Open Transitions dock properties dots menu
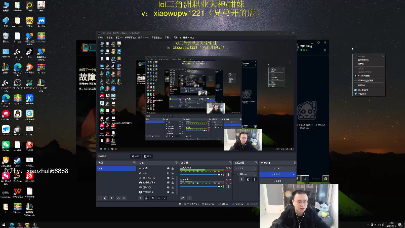This screenshot has width=405, height=228. pos(254,179)
